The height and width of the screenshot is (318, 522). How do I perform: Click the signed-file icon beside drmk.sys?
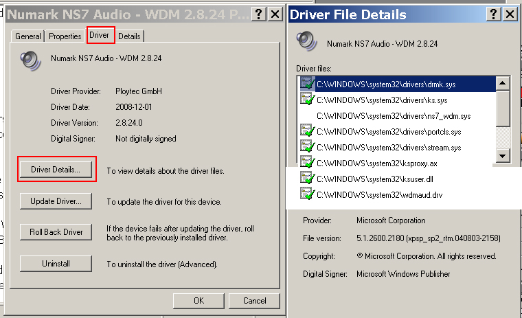tap(307, 84)
